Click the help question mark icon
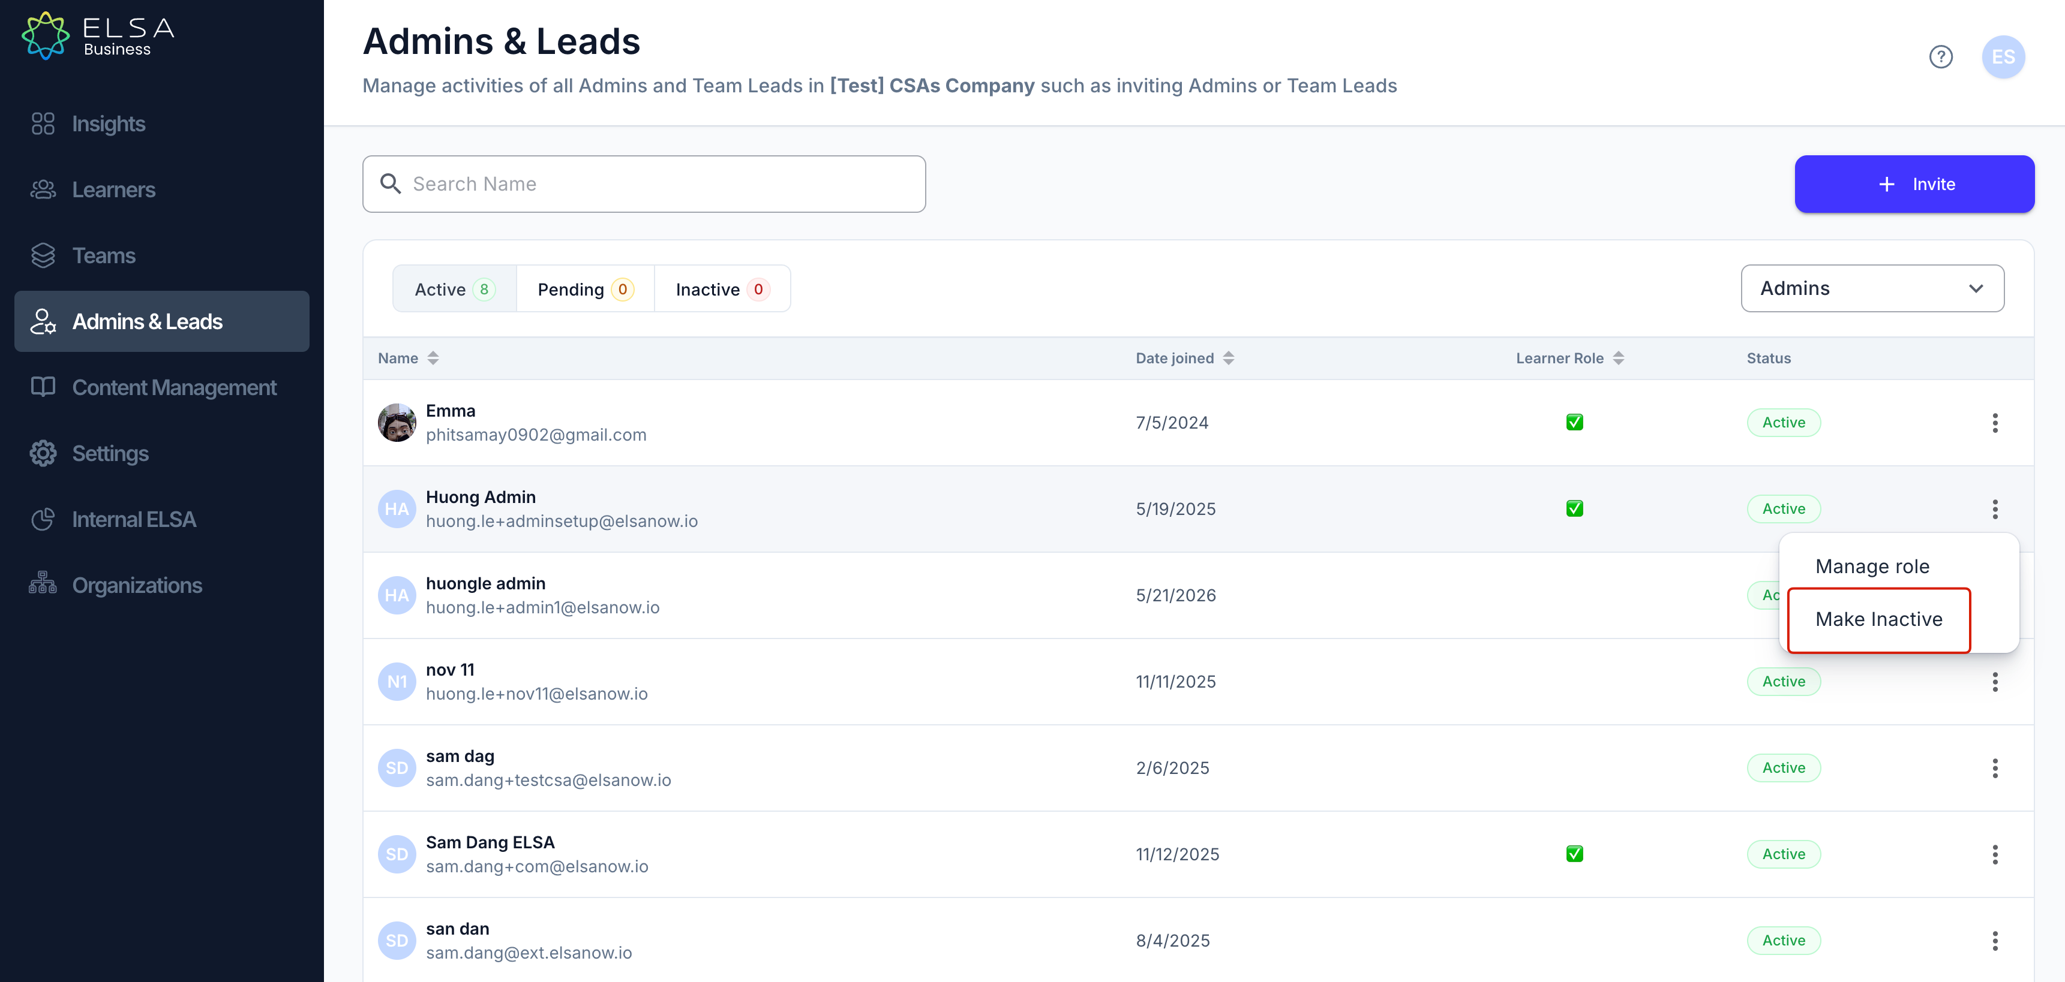This screenshot has height=982, width=2065. 1941,57
